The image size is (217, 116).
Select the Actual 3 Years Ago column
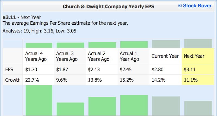(x=70, y=56)
